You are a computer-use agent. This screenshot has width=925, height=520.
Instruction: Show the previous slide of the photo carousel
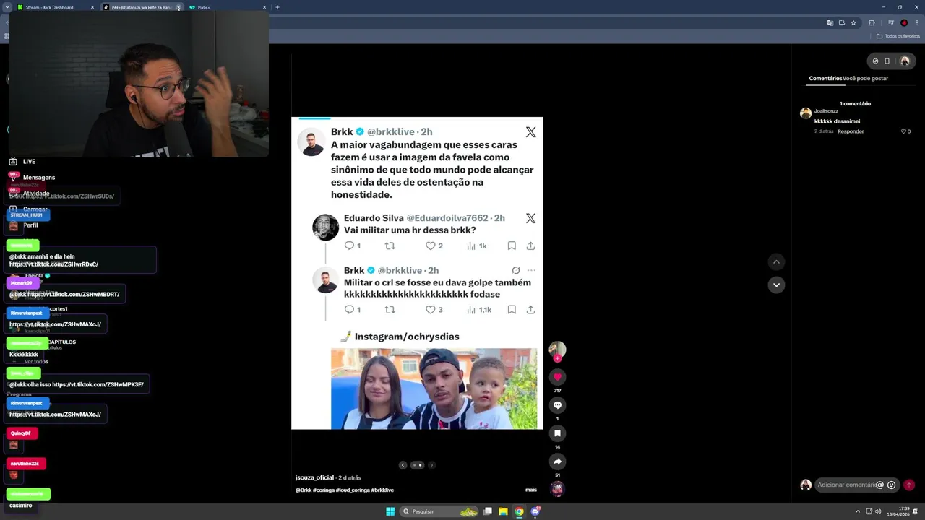point(403,465)
